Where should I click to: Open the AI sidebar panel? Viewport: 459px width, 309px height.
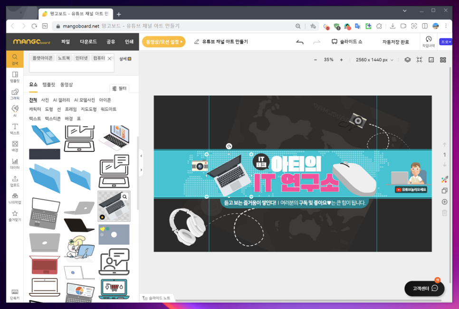[15, 112]
